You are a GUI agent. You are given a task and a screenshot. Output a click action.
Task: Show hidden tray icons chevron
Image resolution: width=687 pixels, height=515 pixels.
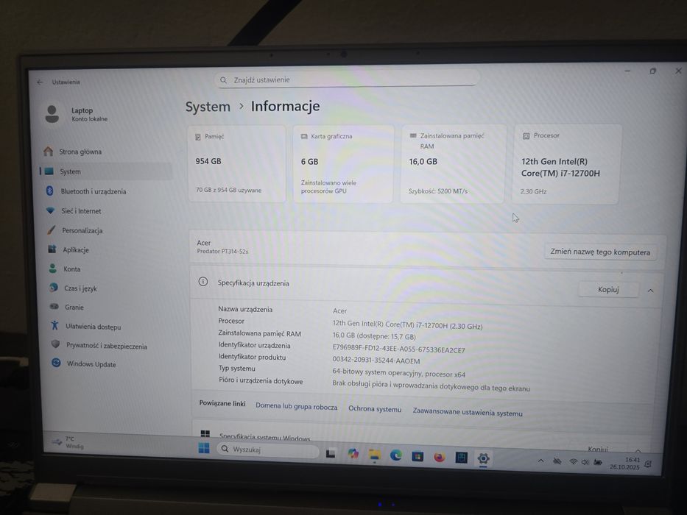click(x=541, y=461)
